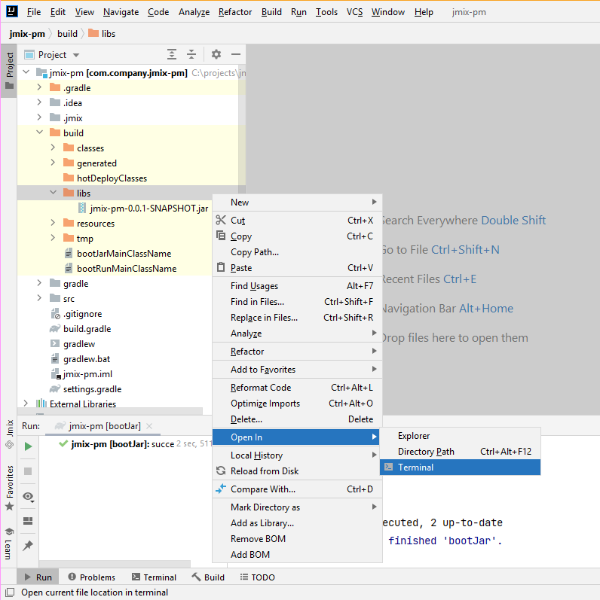Viewport: 600px width, 600px height.
Task: Click the Expand All icon in Project panel
Action: coord(172,55)
